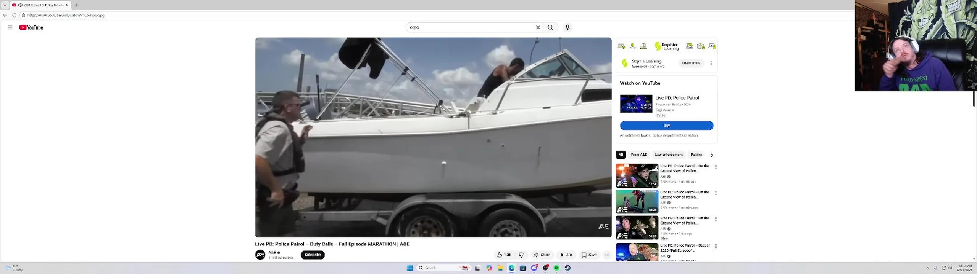Close the Live PD browser tab
This screenshot has width=977, height=274.
pyautogui.click(x=67, y=5)
